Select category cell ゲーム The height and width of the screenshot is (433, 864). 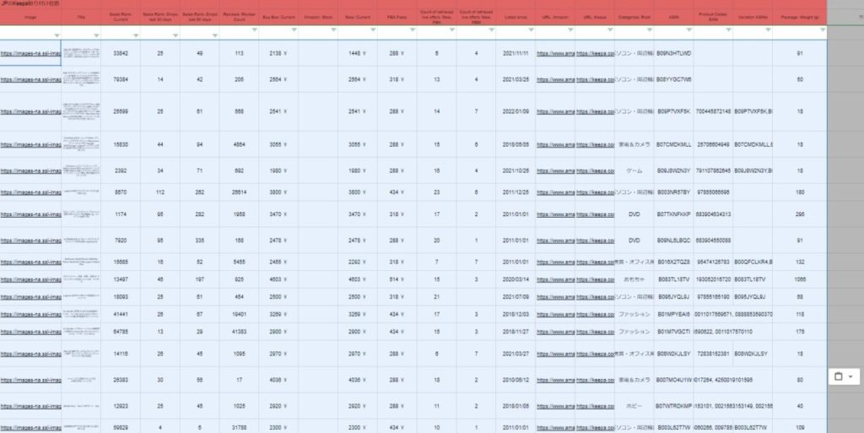click(634, 170)
